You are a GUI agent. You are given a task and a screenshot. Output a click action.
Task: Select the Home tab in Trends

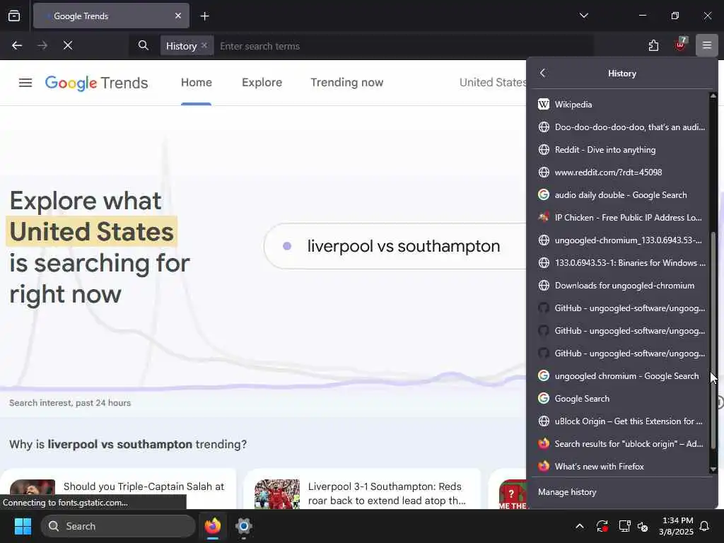tap(197, 83)
